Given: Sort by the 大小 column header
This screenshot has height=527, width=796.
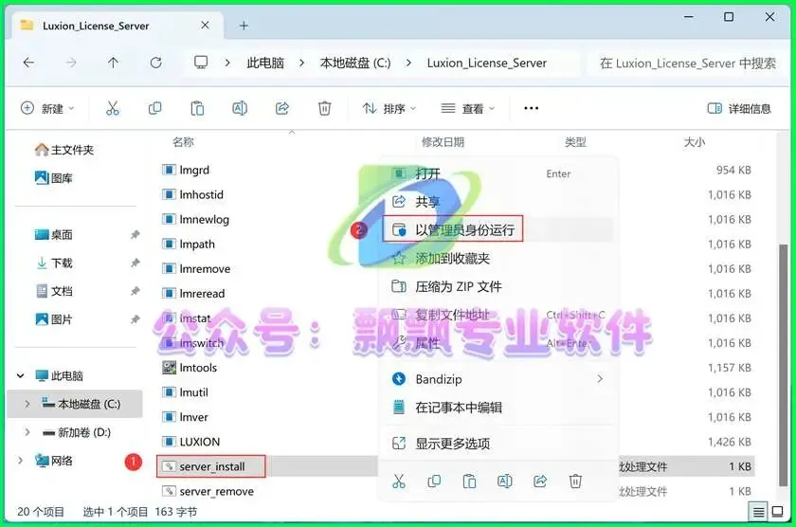Looking at the screenshot, I should click(694, 141).
